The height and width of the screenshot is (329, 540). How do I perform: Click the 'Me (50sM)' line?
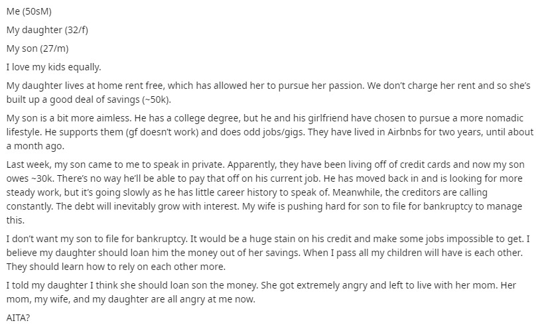29,11
